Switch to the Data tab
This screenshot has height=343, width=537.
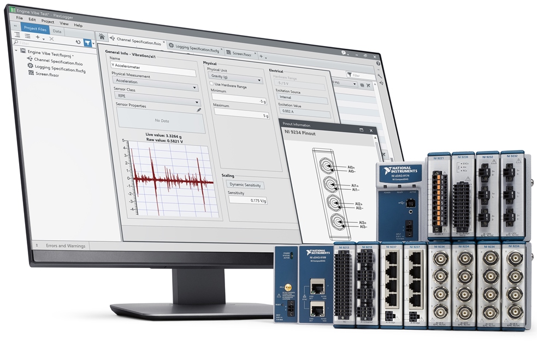(x=57, y=31)
